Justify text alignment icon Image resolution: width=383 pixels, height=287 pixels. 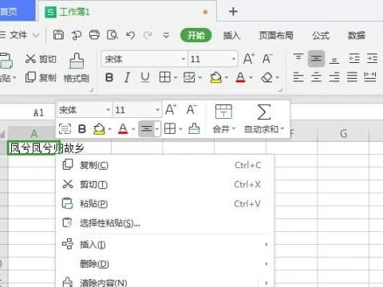(x=352, y=77)
